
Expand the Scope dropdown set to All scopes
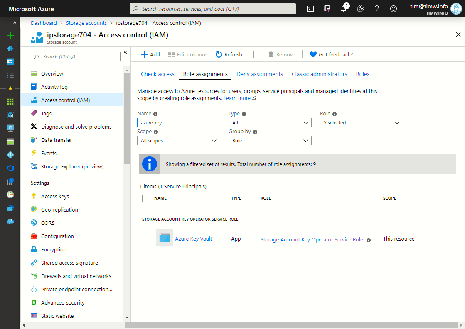click(x=178, y=141)
